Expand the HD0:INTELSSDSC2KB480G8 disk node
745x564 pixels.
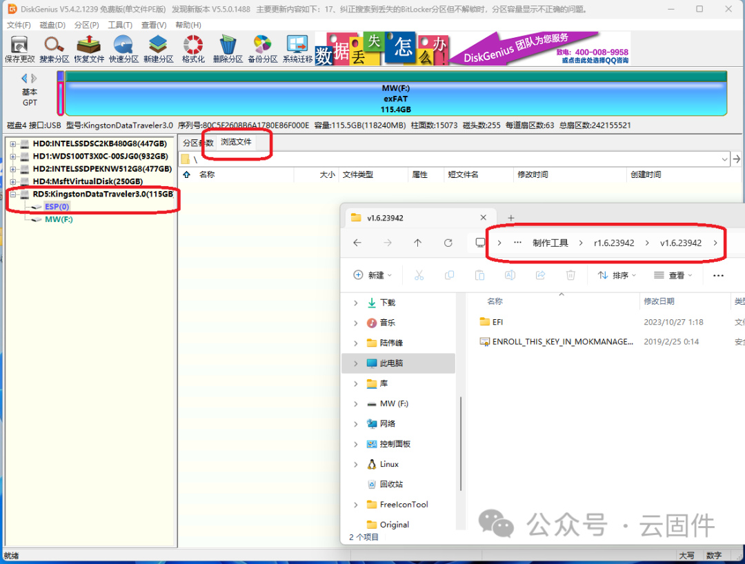pos(13,144)
